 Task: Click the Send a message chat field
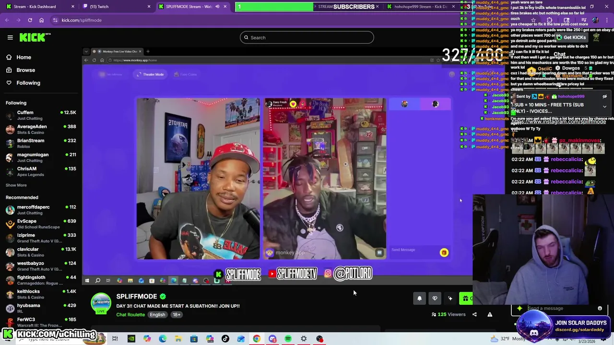tap(559, 308)
